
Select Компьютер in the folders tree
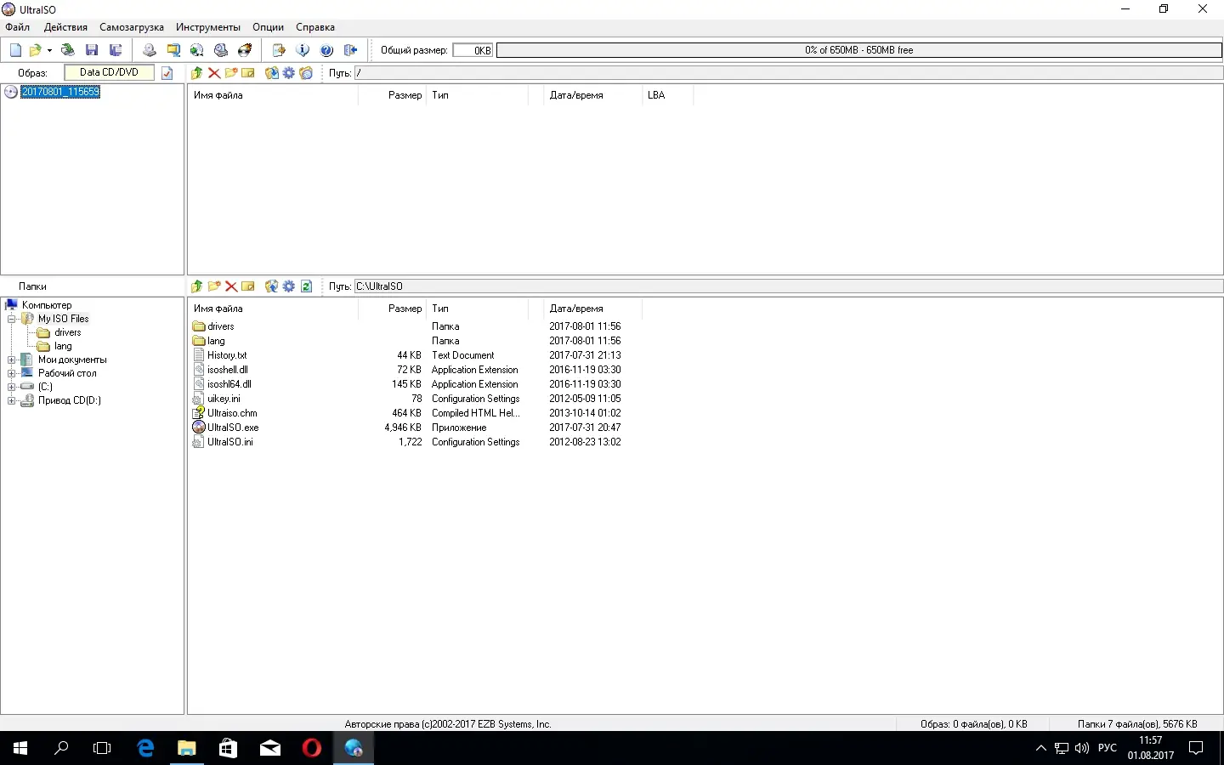tap(47, 305)
